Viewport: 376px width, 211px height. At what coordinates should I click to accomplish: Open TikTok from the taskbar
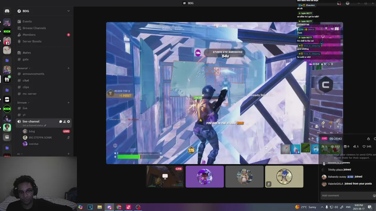point(128,207)
